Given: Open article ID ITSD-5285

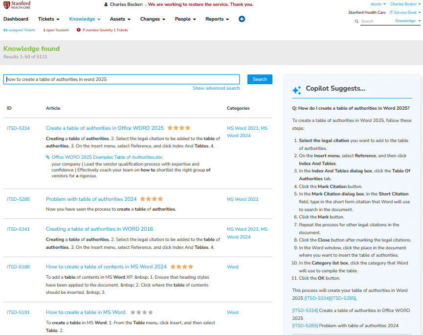Looking at the screenshot, I should pos(19,199).
